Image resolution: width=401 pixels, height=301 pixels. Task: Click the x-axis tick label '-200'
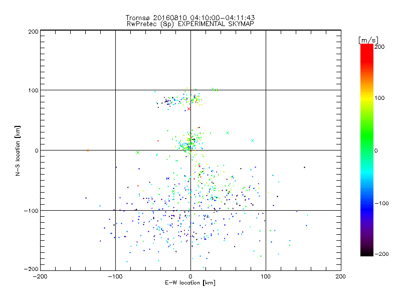40,277
